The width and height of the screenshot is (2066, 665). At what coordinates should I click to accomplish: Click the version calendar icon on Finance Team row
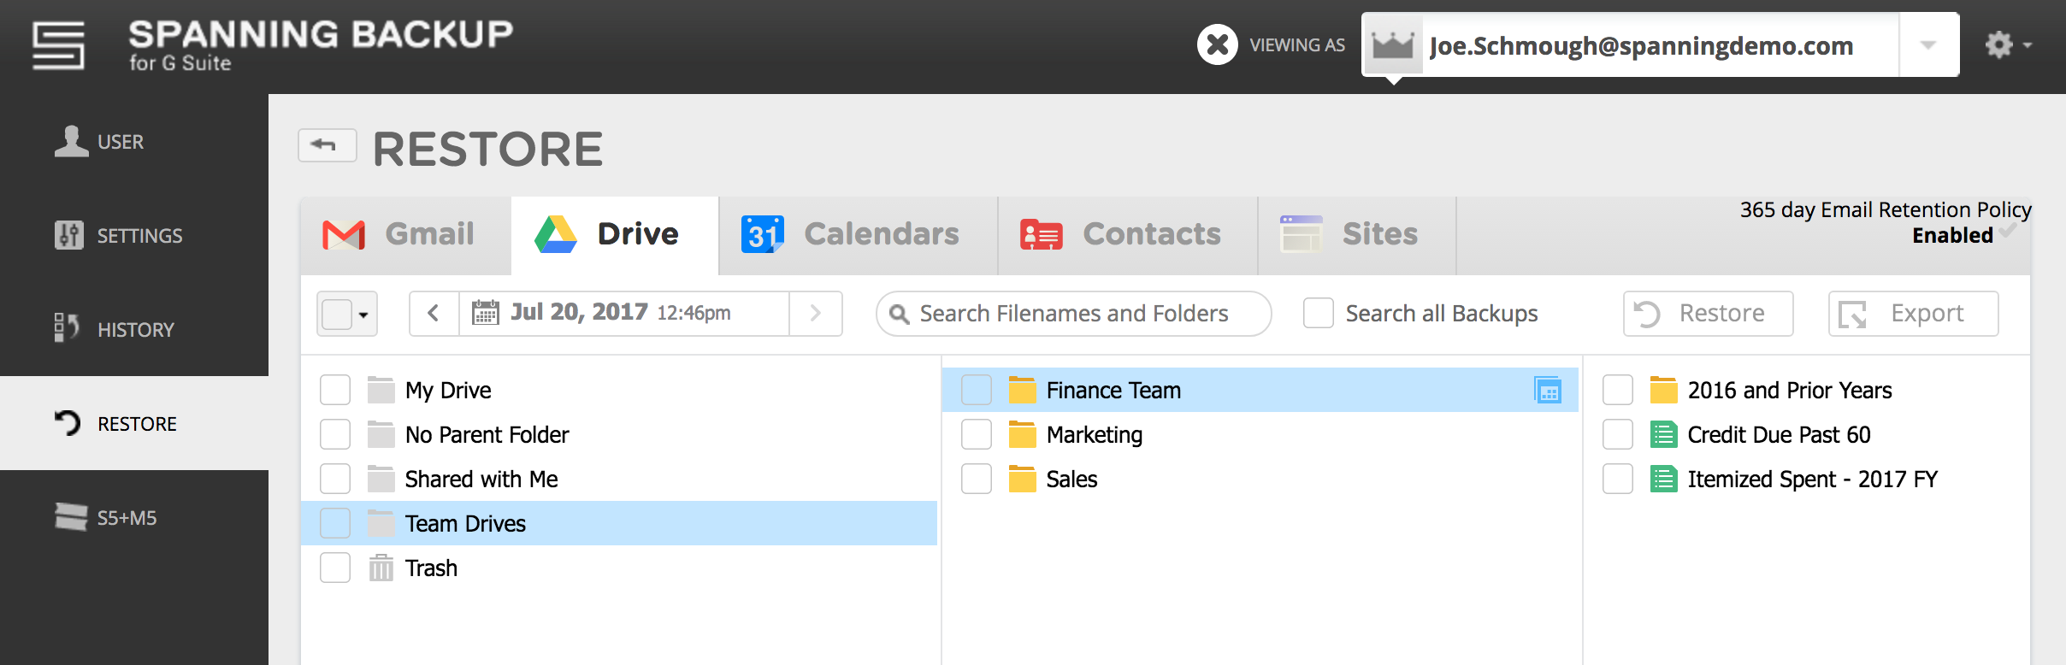point(1548,390)
